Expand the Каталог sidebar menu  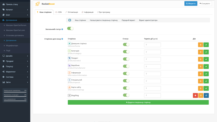[x=15, y=10]
